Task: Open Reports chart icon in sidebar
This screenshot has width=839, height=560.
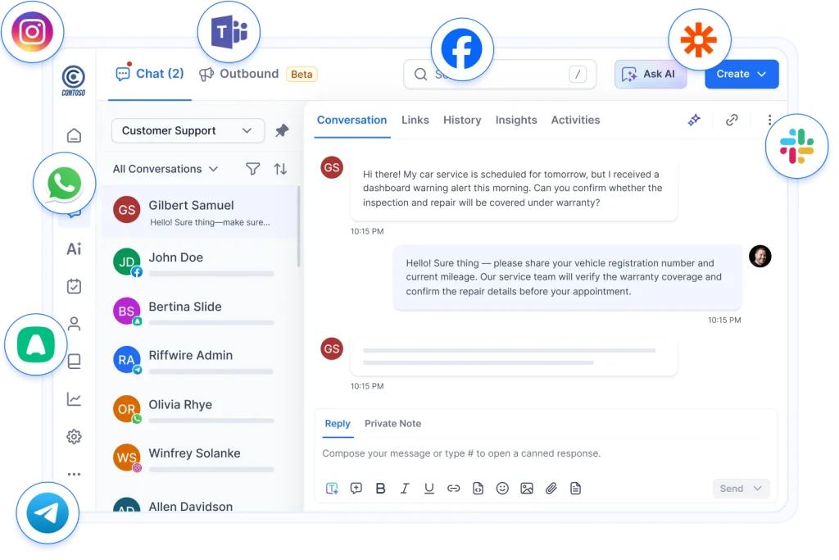Action: click(x=74, y=398)
